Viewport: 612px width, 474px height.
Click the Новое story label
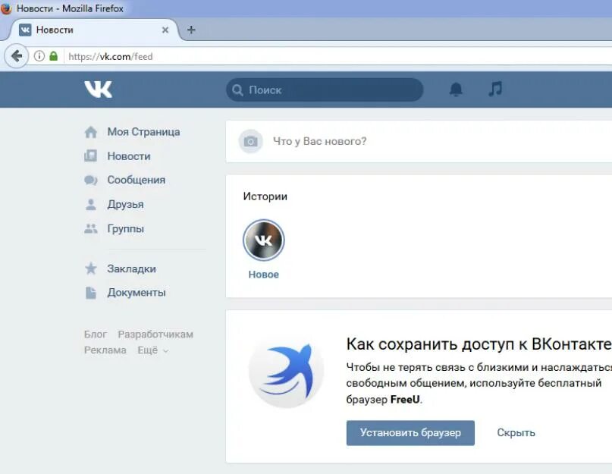[263, 275]
